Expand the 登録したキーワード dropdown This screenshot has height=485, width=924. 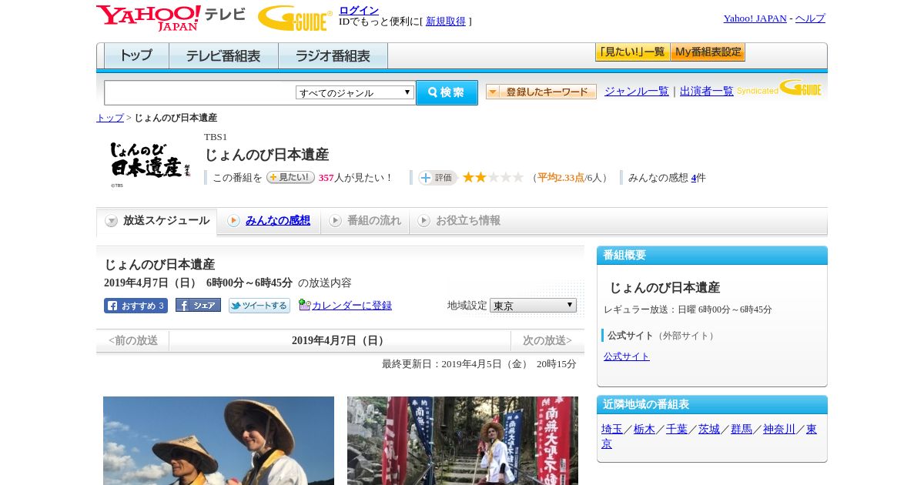tap(541, 92)
